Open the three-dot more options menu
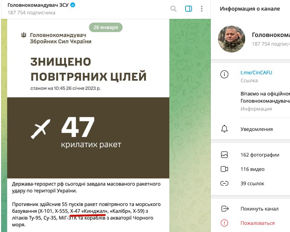Image resolution: width=290 pixels, height=232 pixels. 202,9
